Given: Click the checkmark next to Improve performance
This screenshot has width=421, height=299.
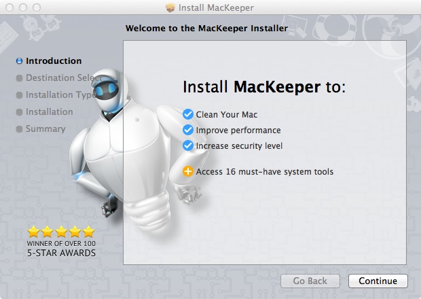Looking at the screenshot, I should click(x=188, y=130).
